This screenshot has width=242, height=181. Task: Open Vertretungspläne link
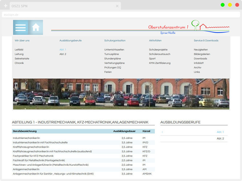coord(114,63)
